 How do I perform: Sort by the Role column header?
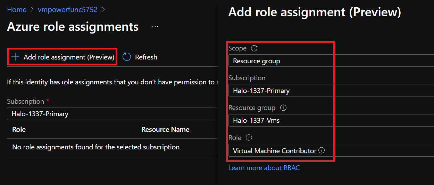[x=19, y=129]
